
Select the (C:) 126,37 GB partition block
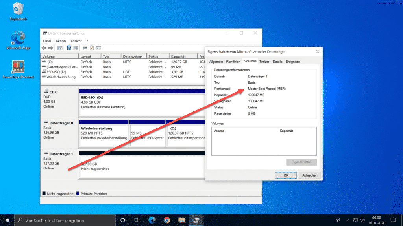[186, 133]
